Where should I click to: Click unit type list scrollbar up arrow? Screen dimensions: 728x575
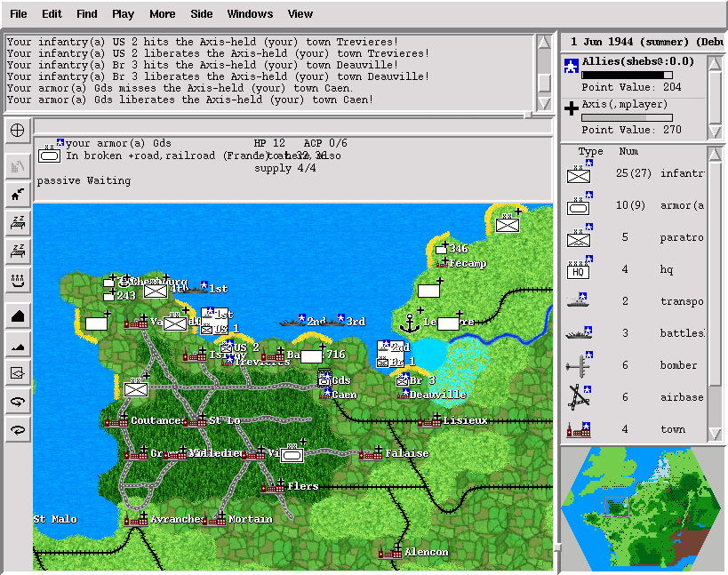pos(715,154)
